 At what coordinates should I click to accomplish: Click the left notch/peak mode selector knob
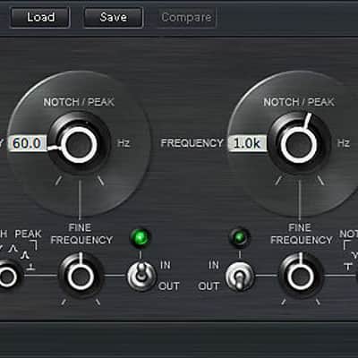pyautogui.click(x=7, y=276)
